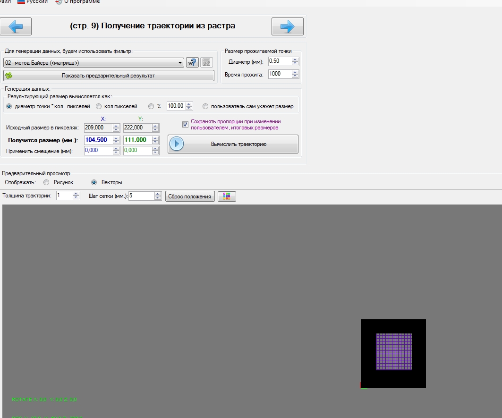Click the colored grid palette button
502x418 pixels.
[227, 196]
